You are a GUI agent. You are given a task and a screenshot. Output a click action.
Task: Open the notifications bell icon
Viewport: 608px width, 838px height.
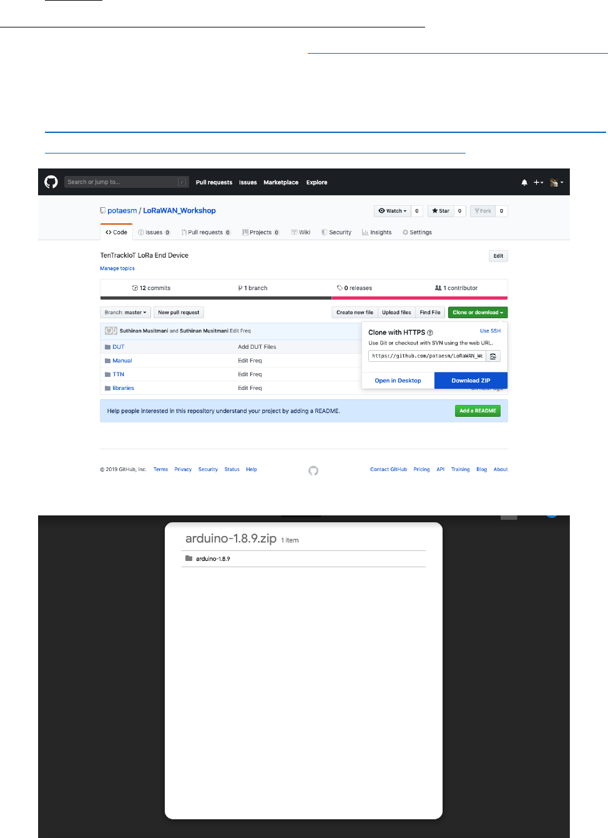pyautogui.click(x=524, y=182)
